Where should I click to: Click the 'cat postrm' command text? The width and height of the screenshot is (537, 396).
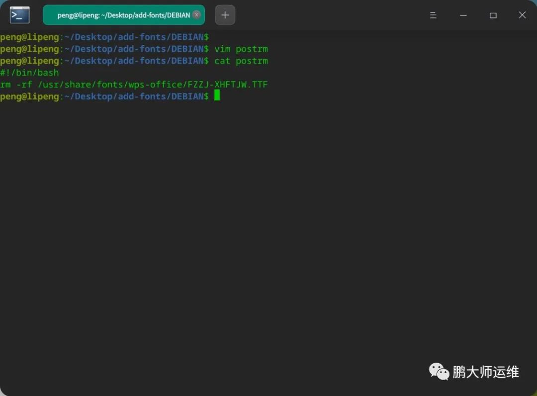pos(241,61)
